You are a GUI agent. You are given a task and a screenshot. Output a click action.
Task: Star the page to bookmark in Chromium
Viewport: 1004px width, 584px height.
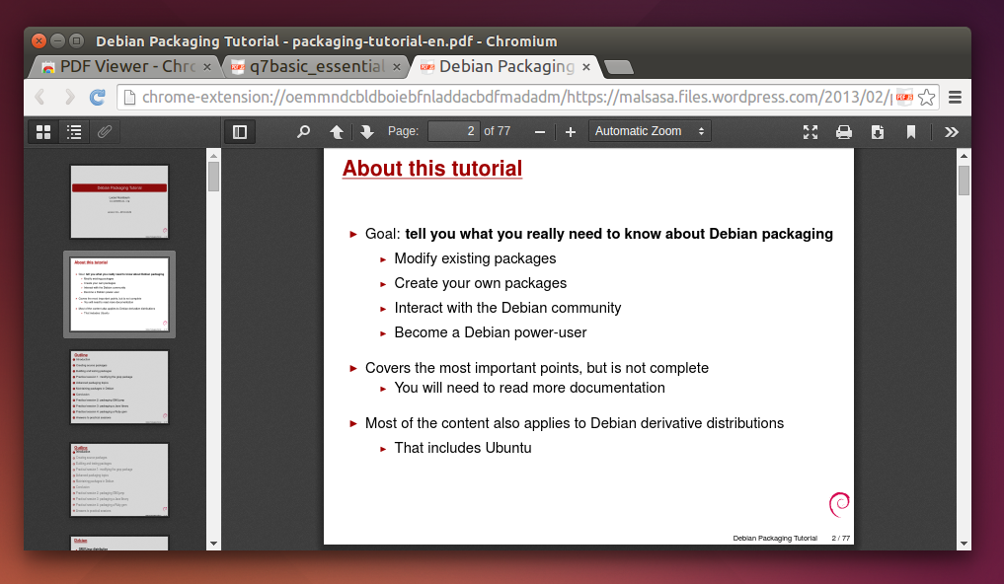point(925,97)
